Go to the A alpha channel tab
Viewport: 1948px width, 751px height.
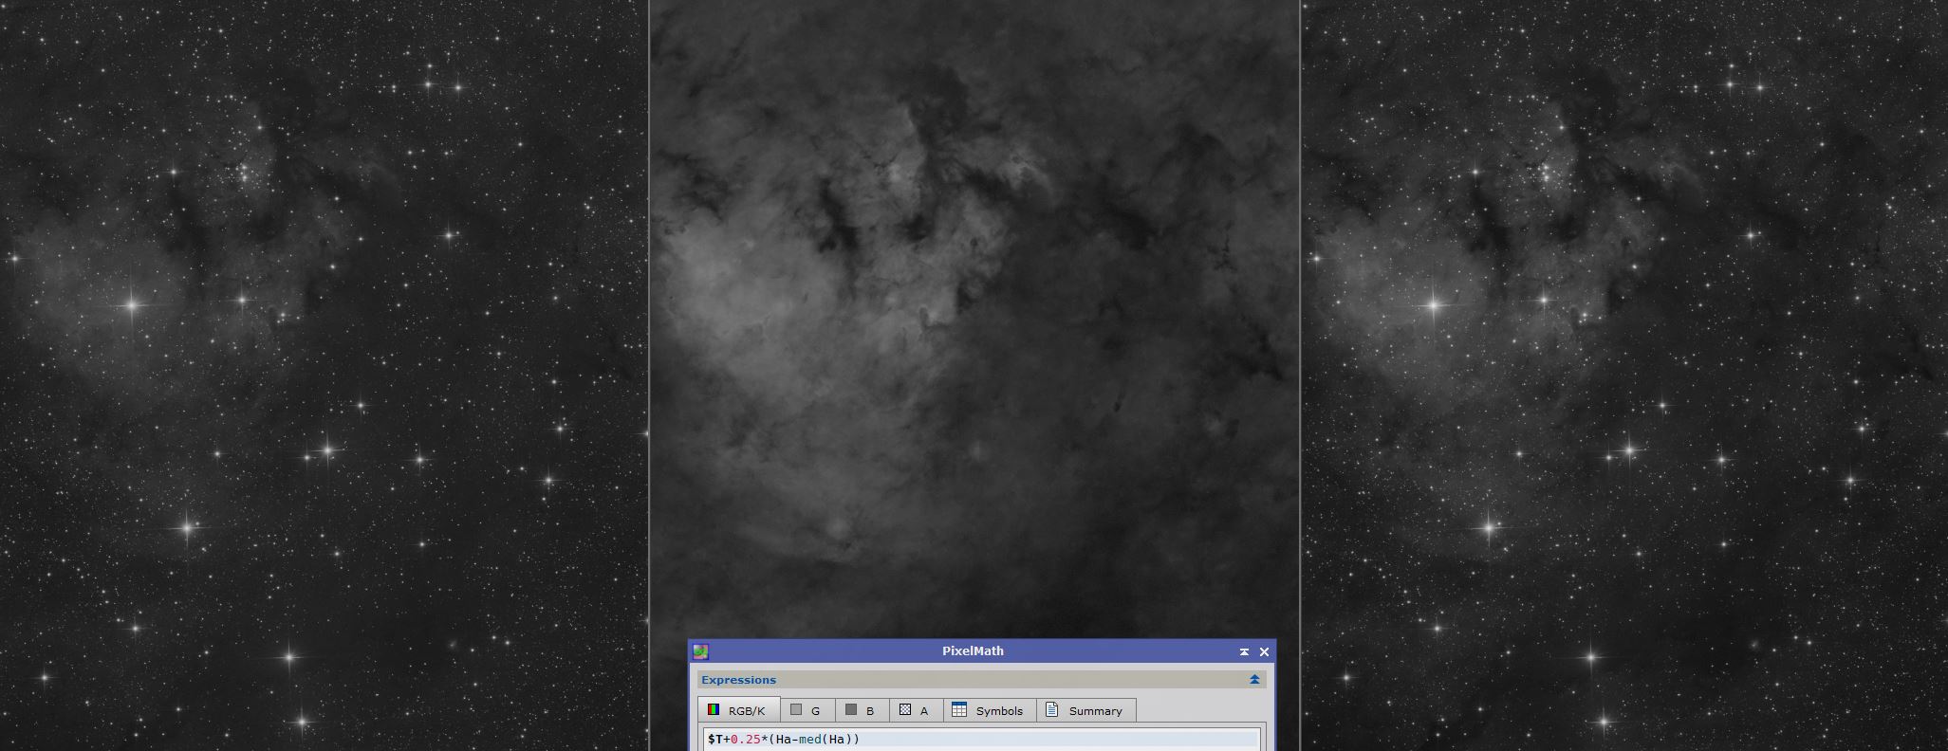tap(915, 710)
